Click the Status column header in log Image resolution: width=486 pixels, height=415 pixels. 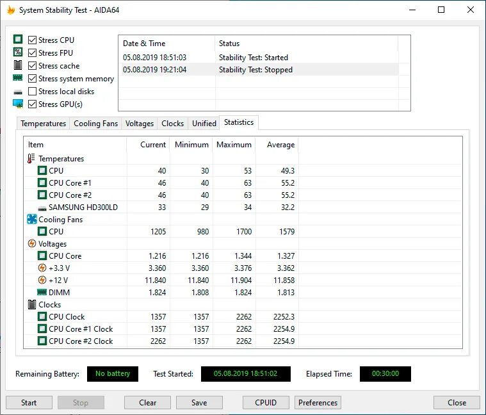click(x=306, y=44)
